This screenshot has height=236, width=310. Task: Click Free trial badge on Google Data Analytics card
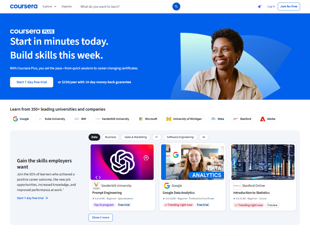(x=203, y=205)
